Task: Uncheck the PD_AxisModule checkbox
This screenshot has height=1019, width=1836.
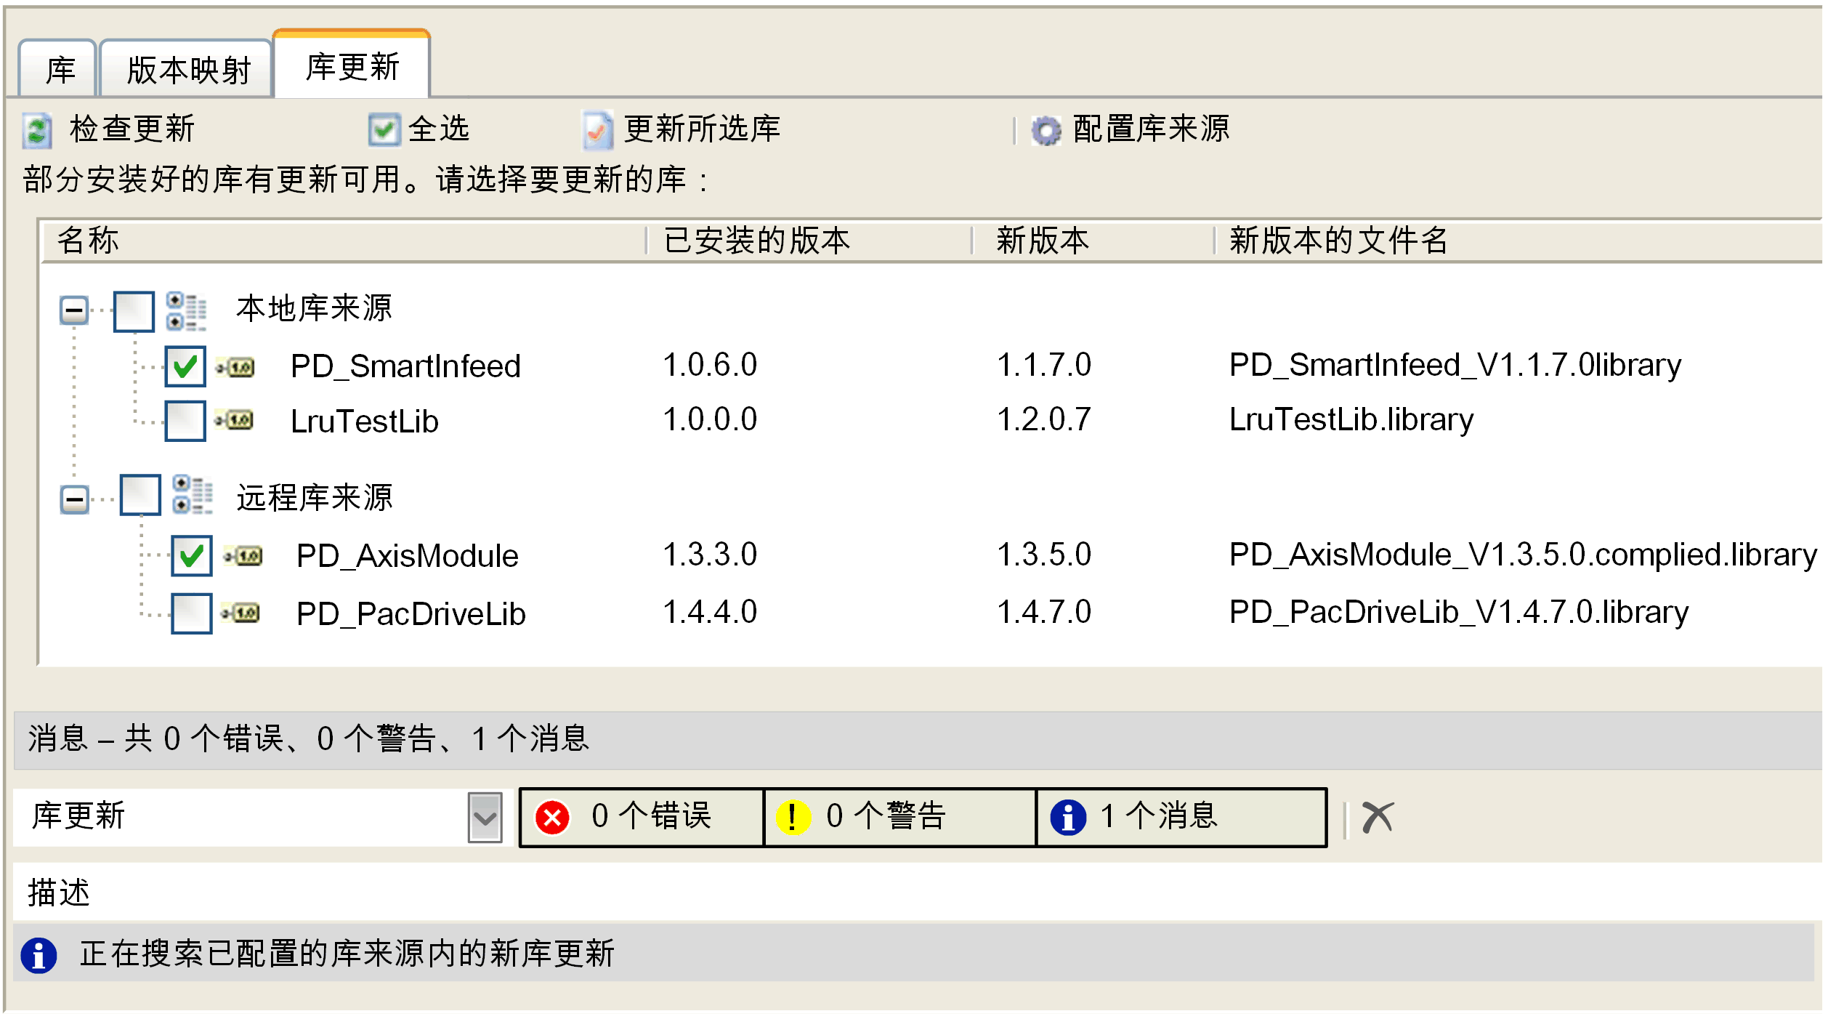Action: click(191, 556)
